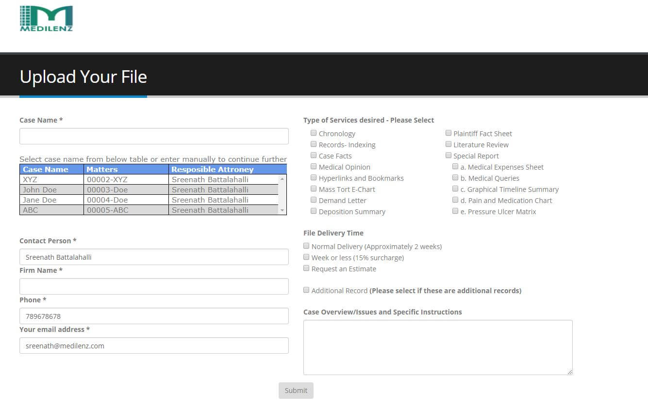
Task: Enable the Special Report checkbox
Action: coord(449,156)
